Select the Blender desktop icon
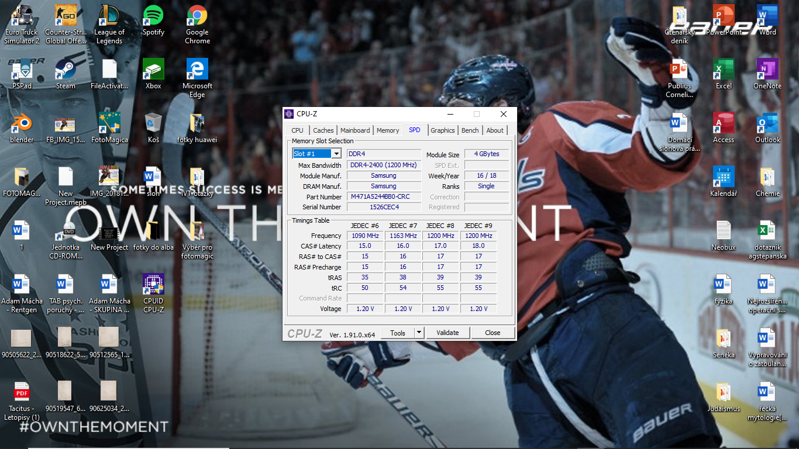The width and height of the screenshot is (799, 449). click(22, 123)
